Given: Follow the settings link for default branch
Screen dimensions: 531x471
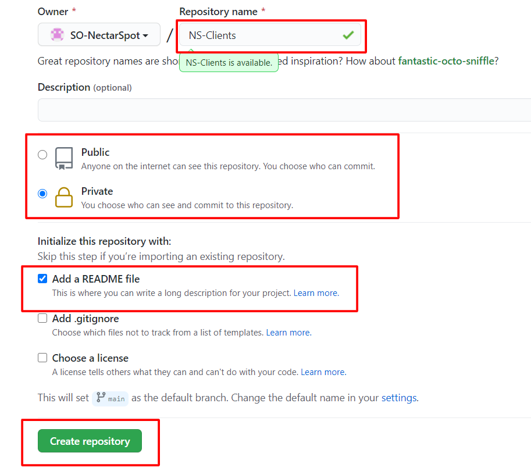Looking at the screenshot, I should (399, 398).
